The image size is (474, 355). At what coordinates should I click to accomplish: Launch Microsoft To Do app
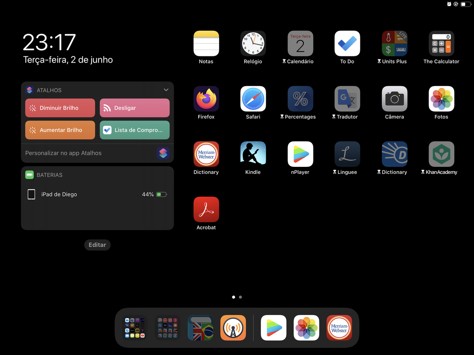point(347,43)
